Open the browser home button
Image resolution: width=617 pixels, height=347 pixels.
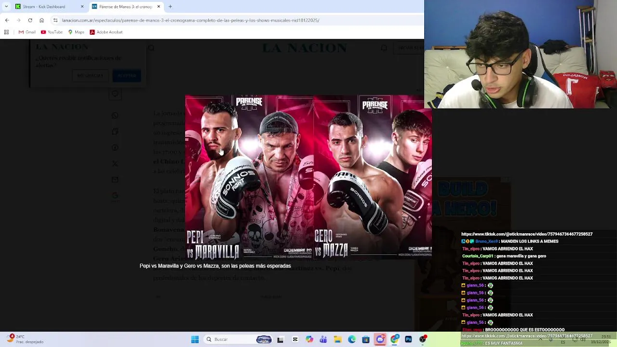(41, 20)
